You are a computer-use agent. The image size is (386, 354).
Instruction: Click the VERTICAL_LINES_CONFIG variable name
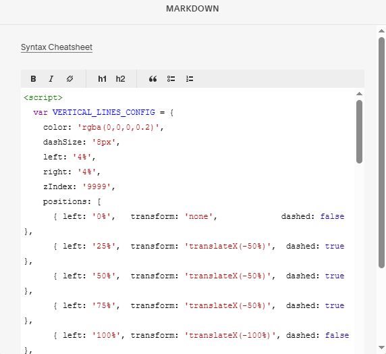tap(104, 112)
